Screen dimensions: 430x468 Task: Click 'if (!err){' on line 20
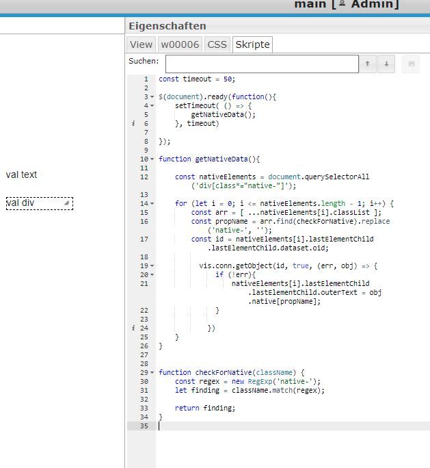pos(236,274)
